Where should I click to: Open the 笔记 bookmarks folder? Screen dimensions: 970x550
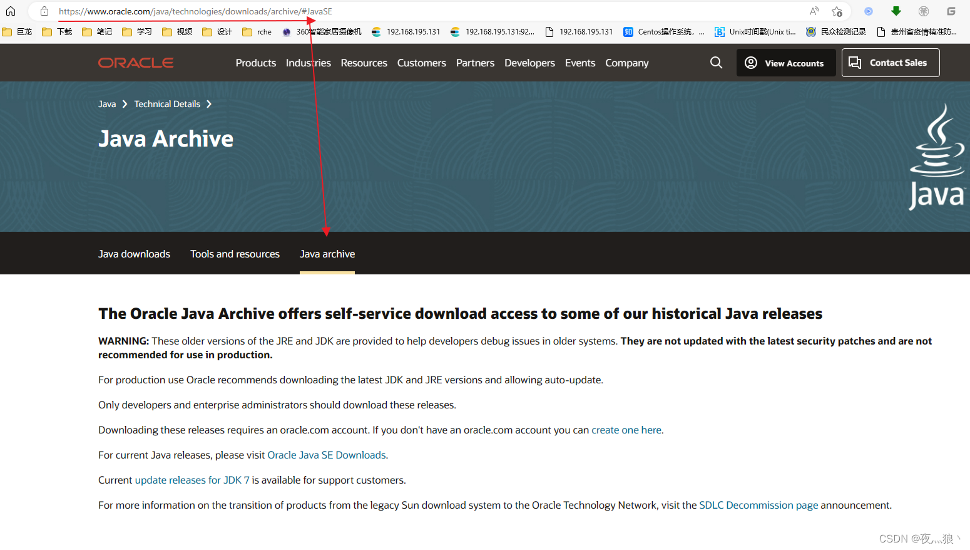tap(97, 32)
